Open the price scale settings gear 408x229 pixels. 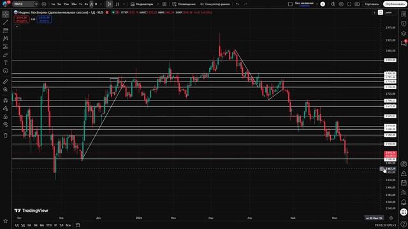point(391,218)
